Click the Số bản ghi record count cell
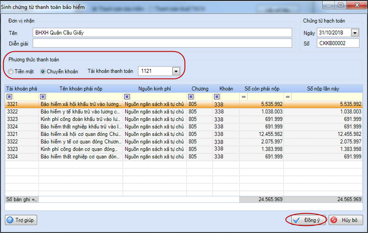 click(22, 199)
